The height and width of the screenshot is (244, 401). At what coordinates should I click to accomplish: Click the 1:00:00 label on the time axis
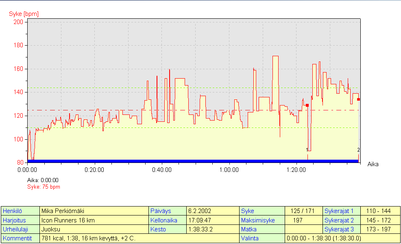[x=229, y=170]
